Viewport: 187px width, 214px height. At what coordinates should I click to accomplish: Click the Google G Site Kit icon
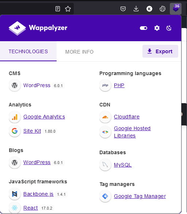(x=15, y=131)
